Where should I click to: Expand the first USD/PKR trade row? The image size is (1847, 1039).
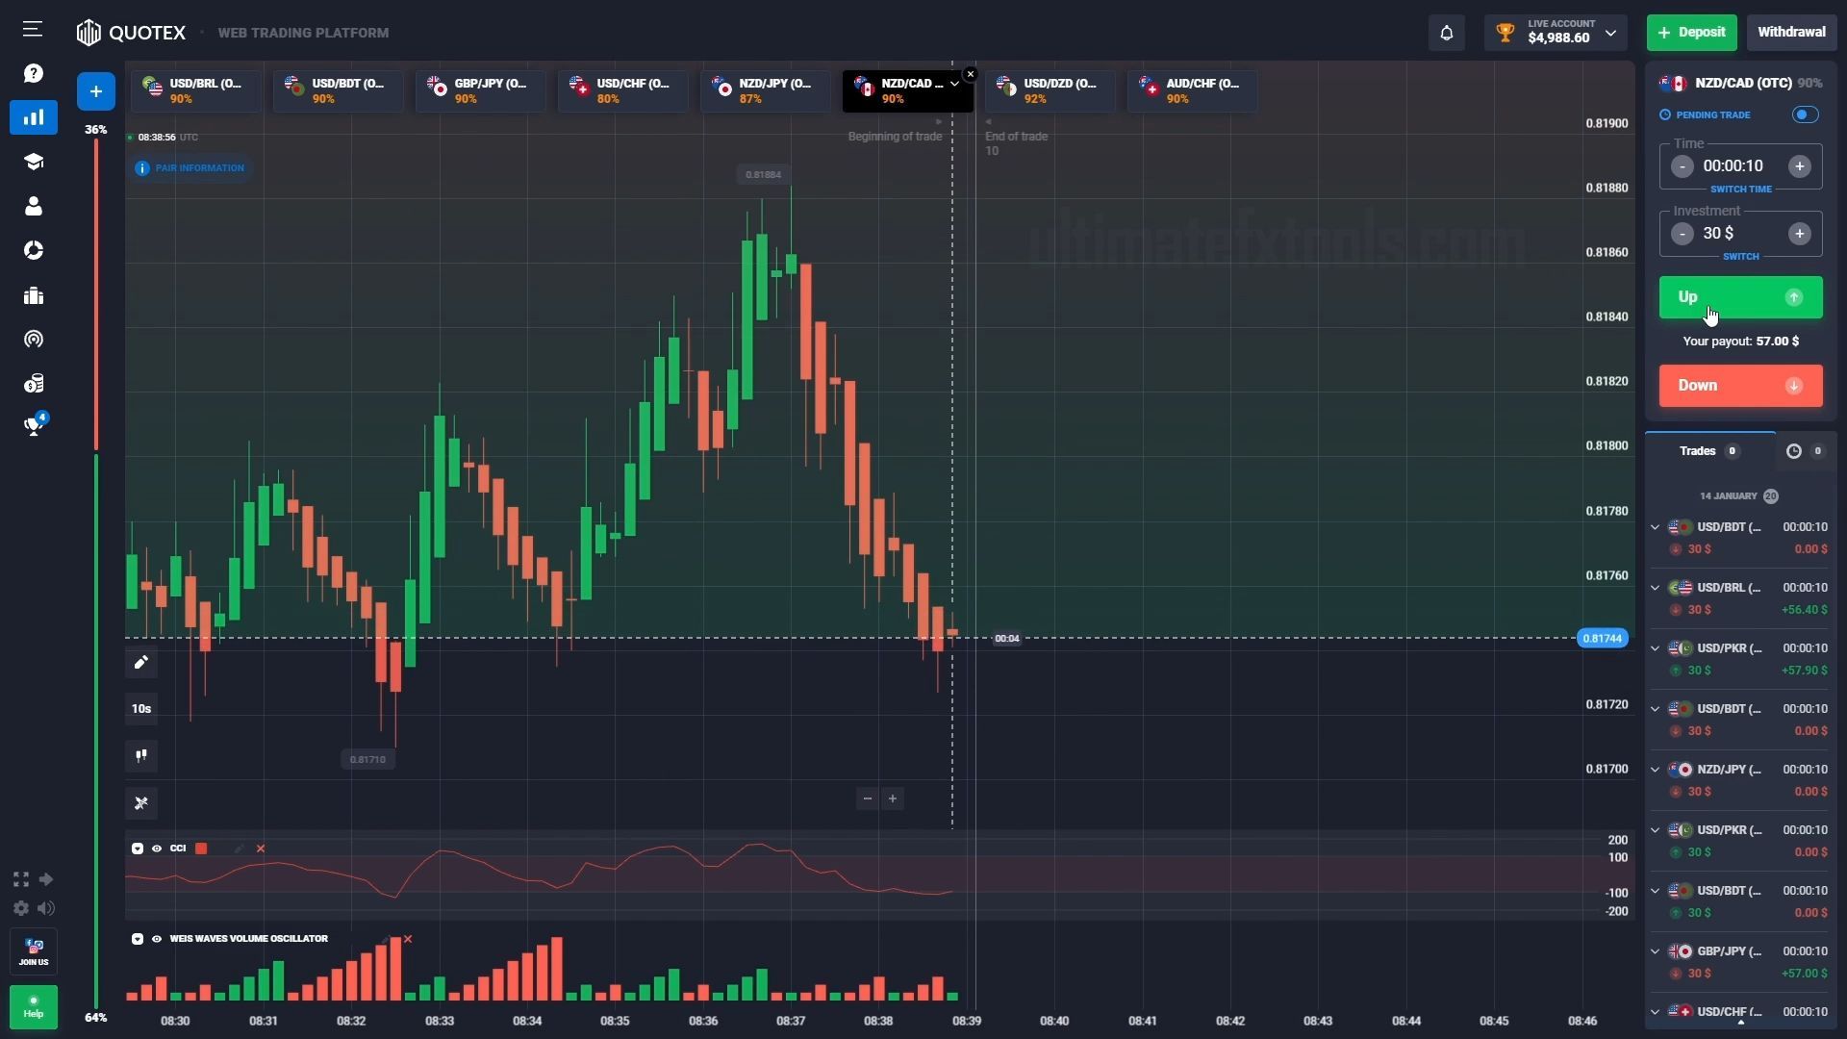coord(1655,648)
